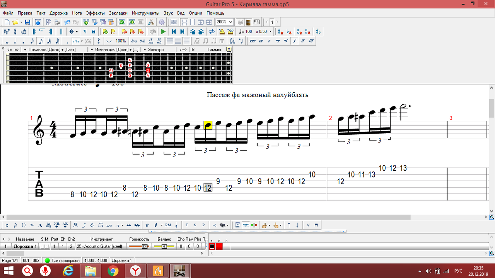This screenshot has width=495, height=278.
Task: Create a new file with the blank page icon
Action: [x=7, y=22]
